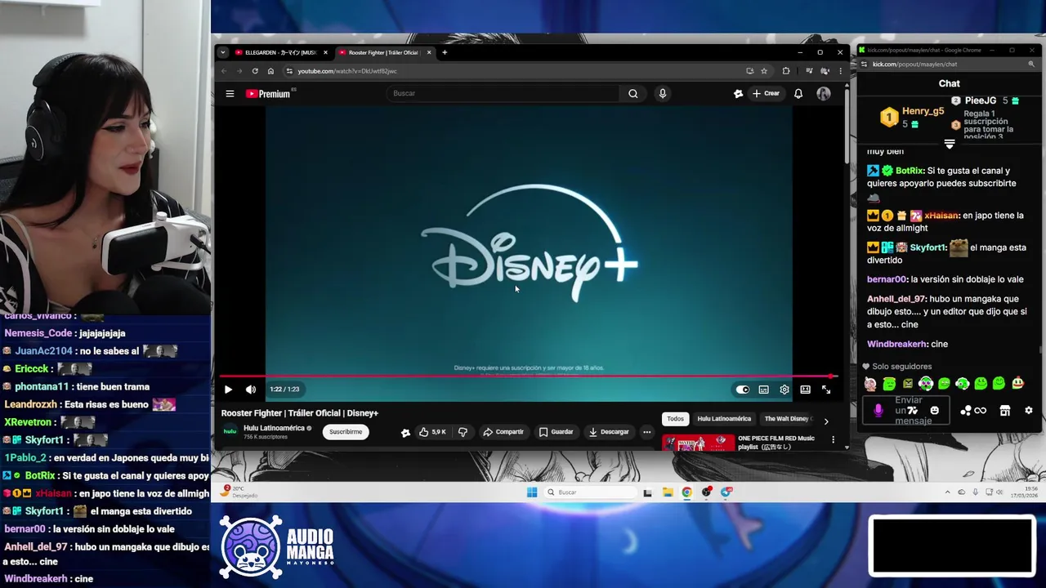Open YouTube player settings gear
1046x588 pixels.
784,390
